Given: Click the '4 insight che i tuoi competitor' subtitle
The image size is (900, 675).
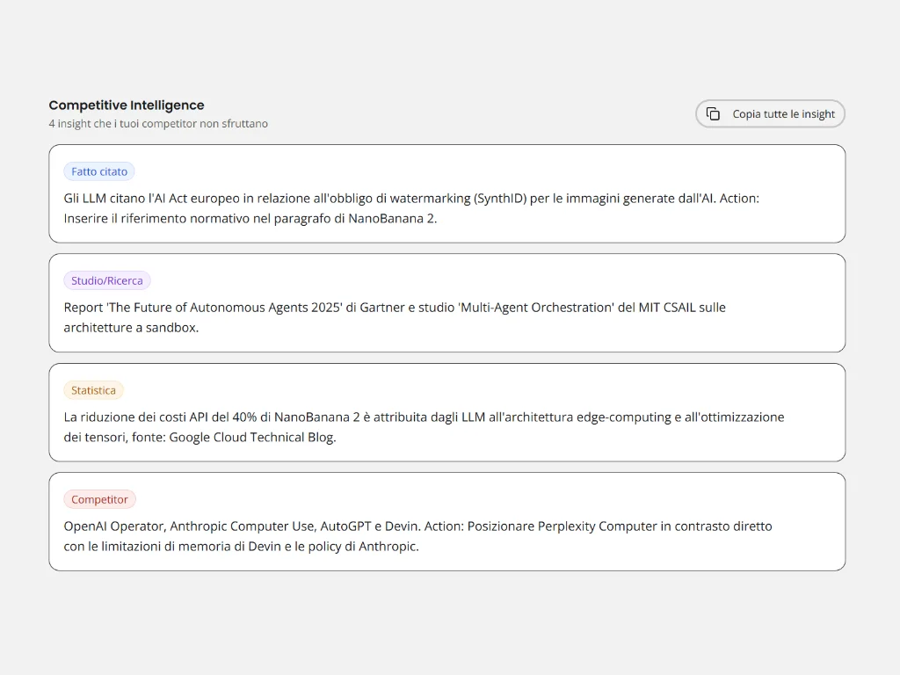Looking at the screenshot, I should 158,123.
